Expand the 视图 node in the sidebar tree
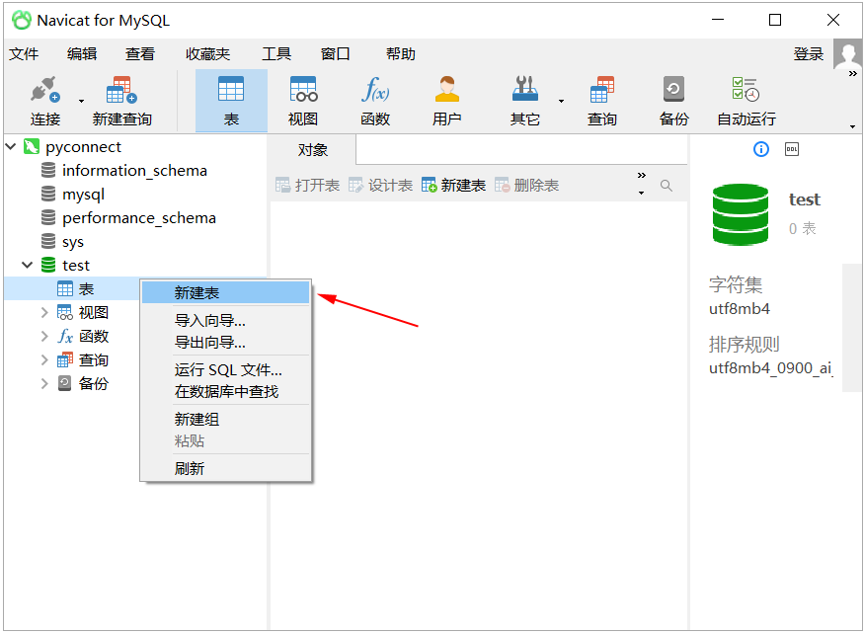Viewport: 864px width, 634px height. tap(47, 312)
